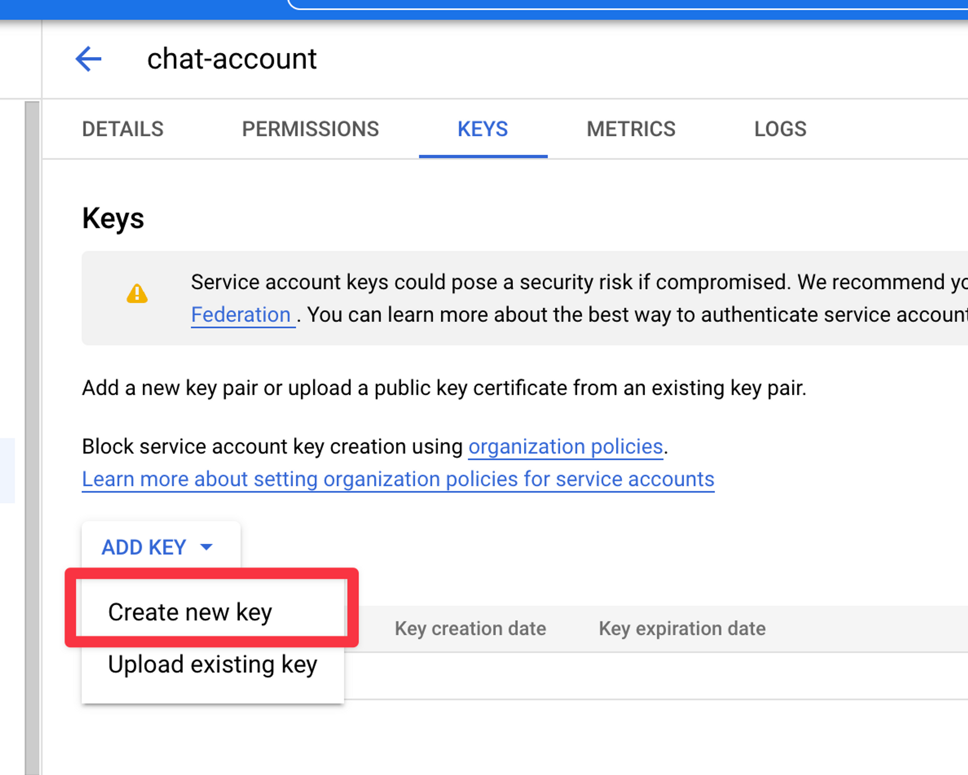Viewport: 968px width, 775px height.
Task: Click the yellow warning triangle icon
Action: click(x=137, y=293)
